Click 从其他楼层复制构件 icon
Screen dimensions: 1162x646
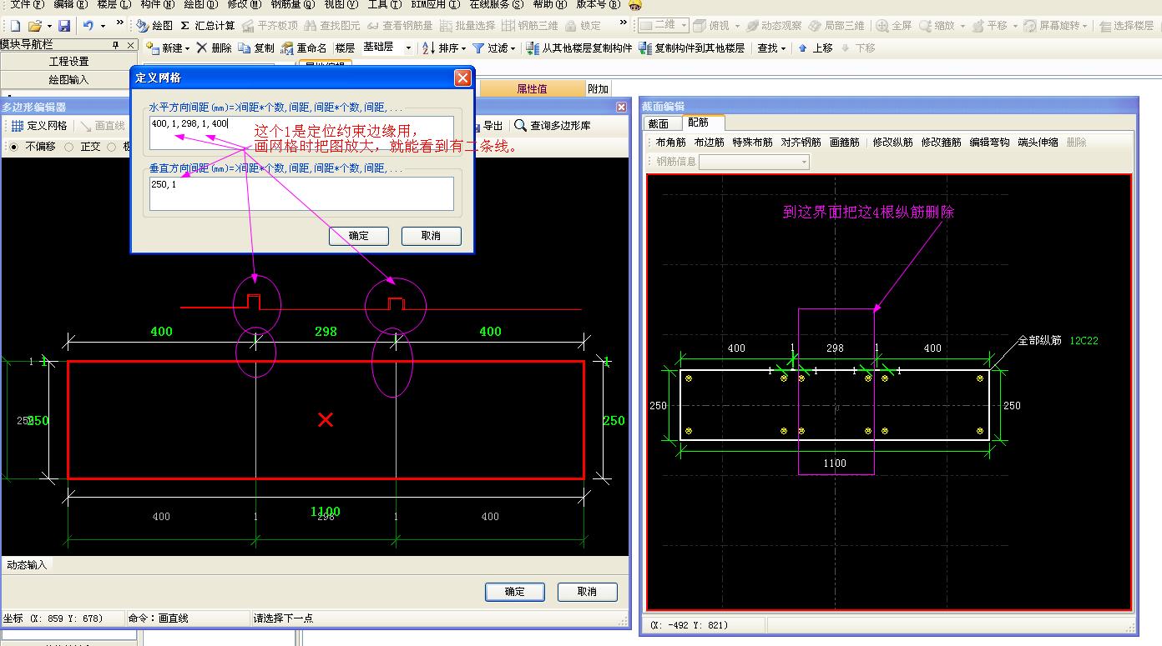[x=533, y=48]
